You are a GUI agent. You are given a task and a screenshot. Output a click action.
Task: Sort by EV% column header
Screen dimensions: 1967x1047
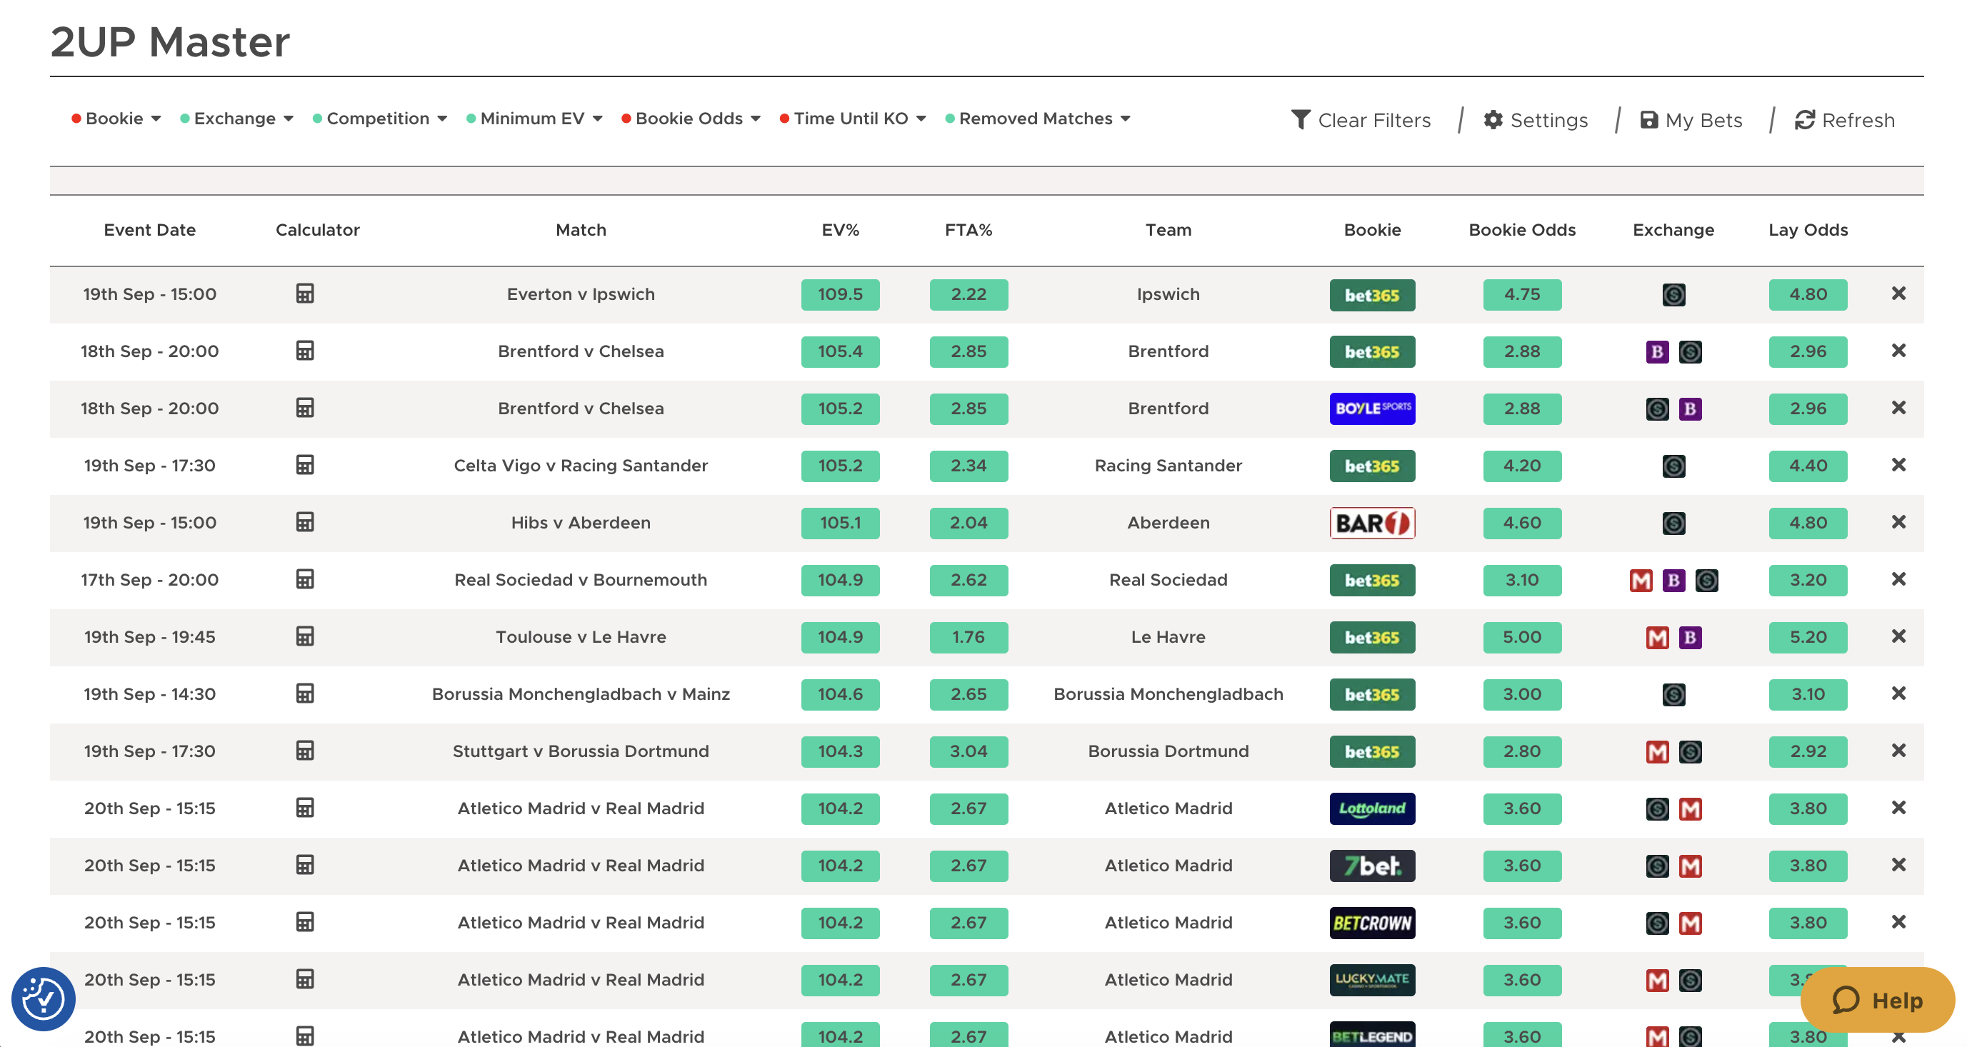point(840,230)
